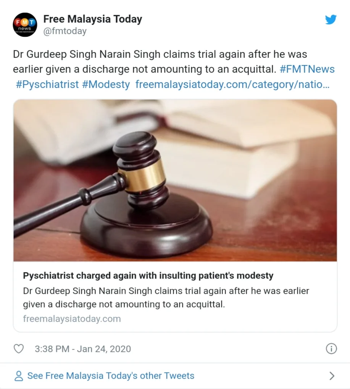Open the #FMTNews hashtag
The image size is (350, 389).
click(x=307, y=69)
